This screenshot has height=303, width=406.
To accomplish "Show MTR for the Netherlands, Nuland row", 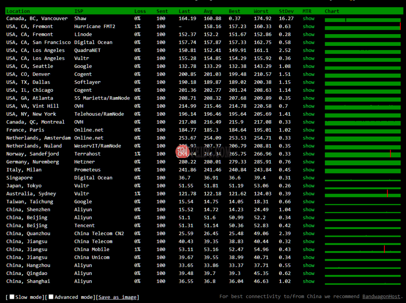I will (x=309, y=146).
